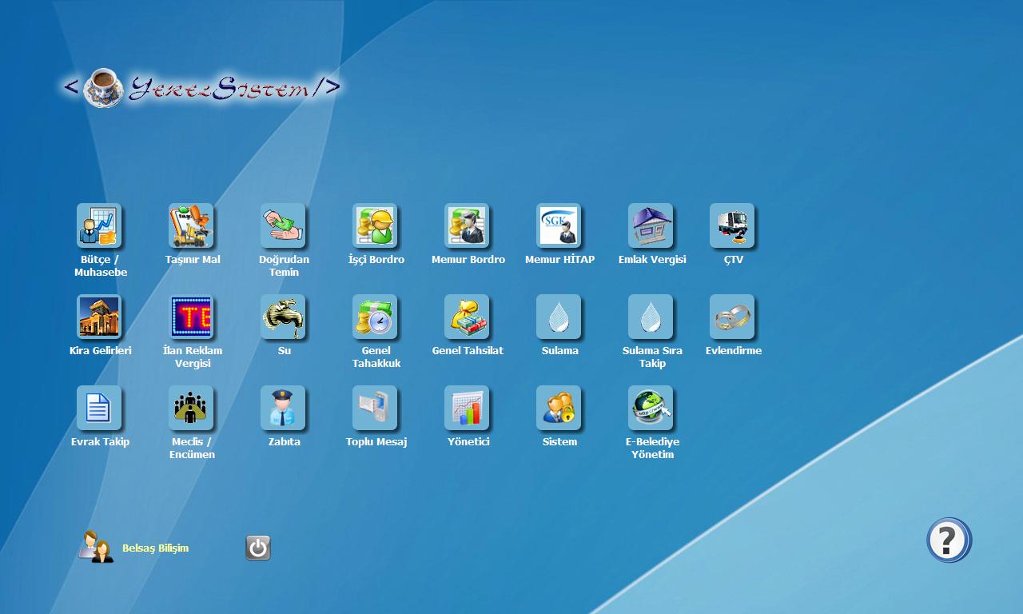Click the user accounts icon
The image size is (1023, 614).
tap(96, 547)
